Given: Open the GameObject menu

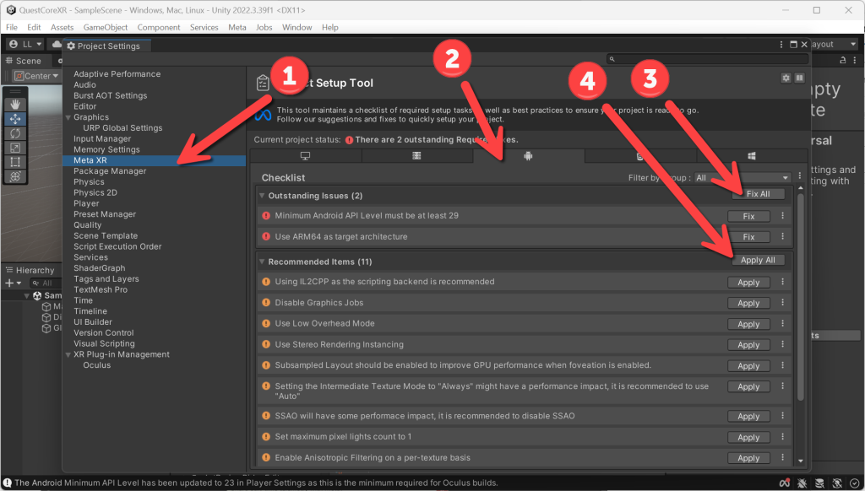Looking at the screenshot, I should tap(106, 27).
